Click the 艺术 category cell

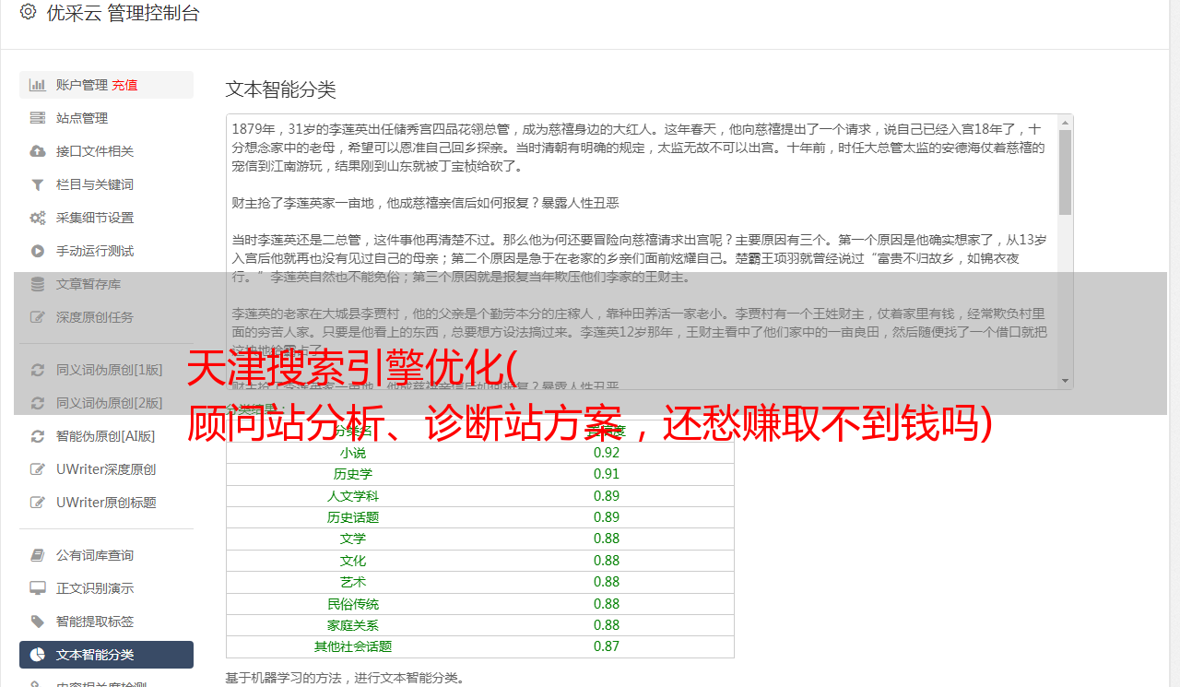352,582
